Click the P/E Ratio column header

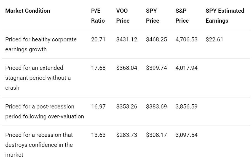(98, 16)
